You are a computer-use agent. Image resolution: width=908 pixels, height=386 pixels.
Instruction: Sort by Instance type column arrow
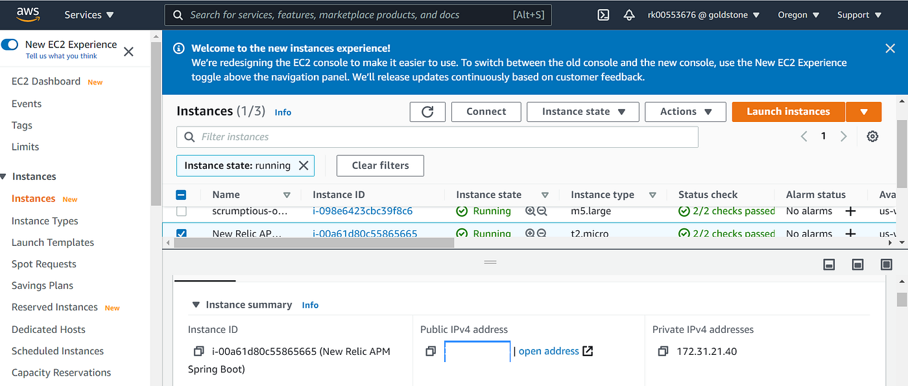pyautogui.click(x=652, y=195)
